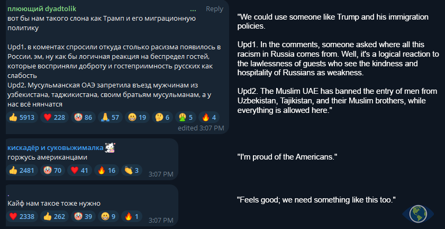Open the кискадёр и суковыжималка profile
Screen dimensions: 445x229
(55, 147)
